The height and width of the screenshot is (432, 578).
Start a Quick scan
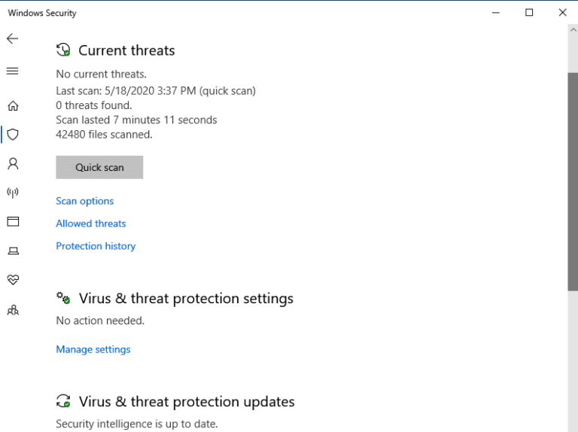pos(99,167)
